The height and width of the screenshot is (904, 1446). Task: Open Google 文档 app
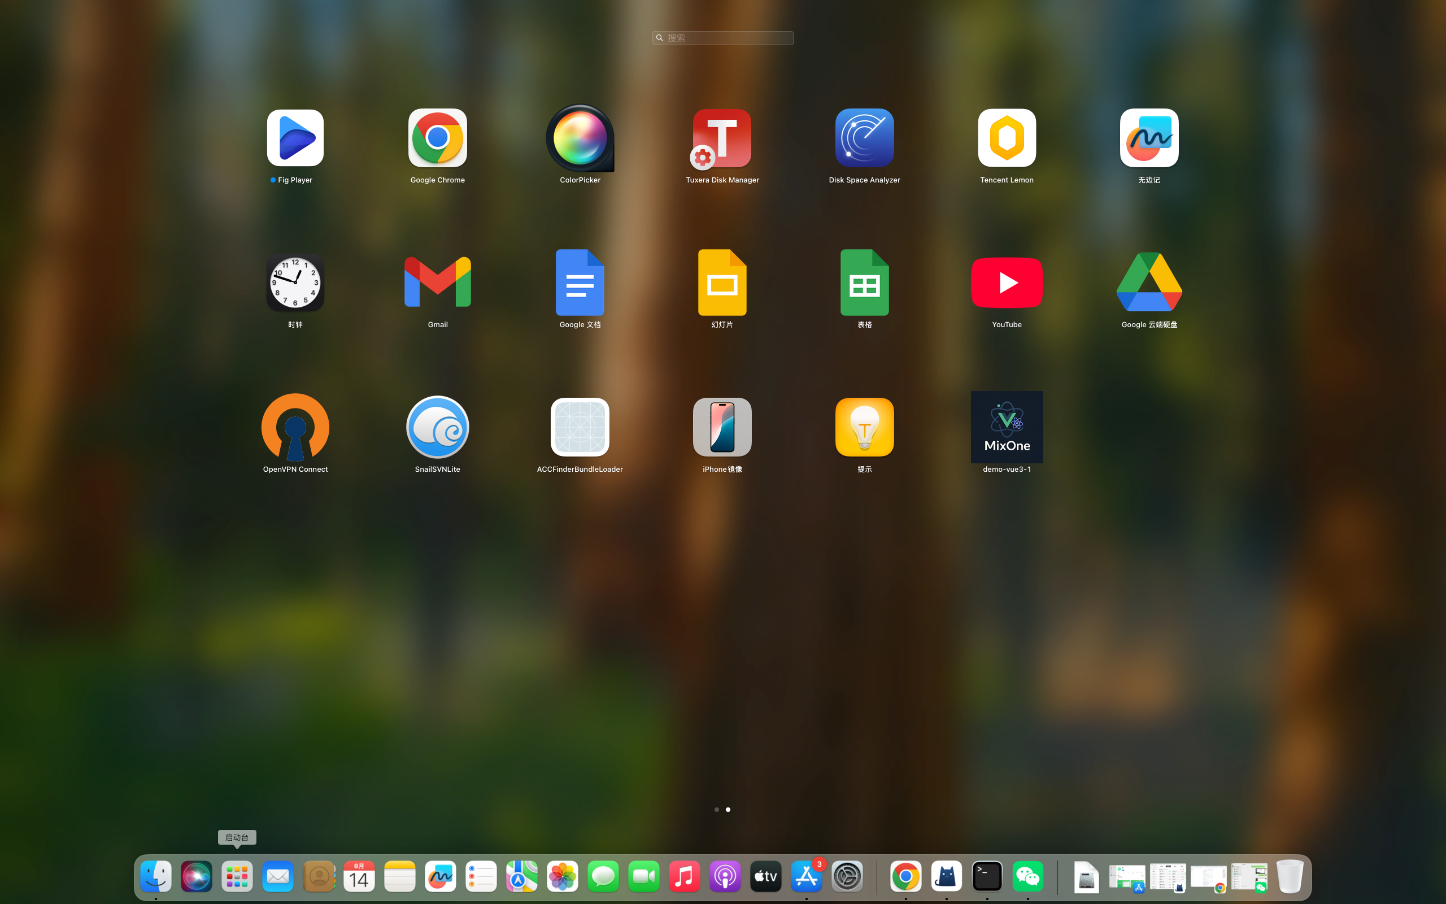click(x=580, y=283)
